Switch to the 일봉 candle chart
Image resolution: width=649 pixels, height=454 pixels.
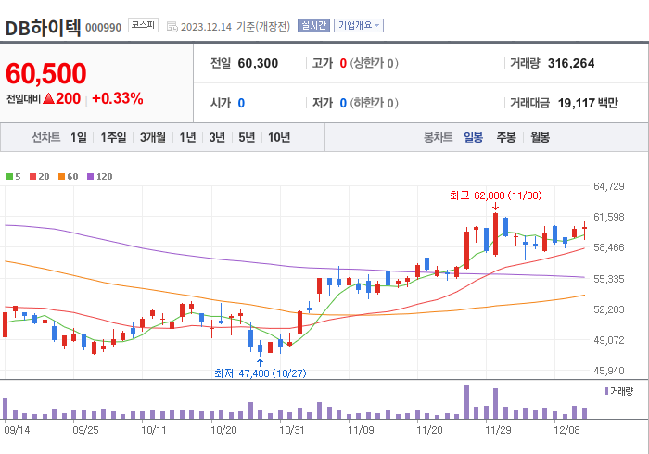coord(473,137)
